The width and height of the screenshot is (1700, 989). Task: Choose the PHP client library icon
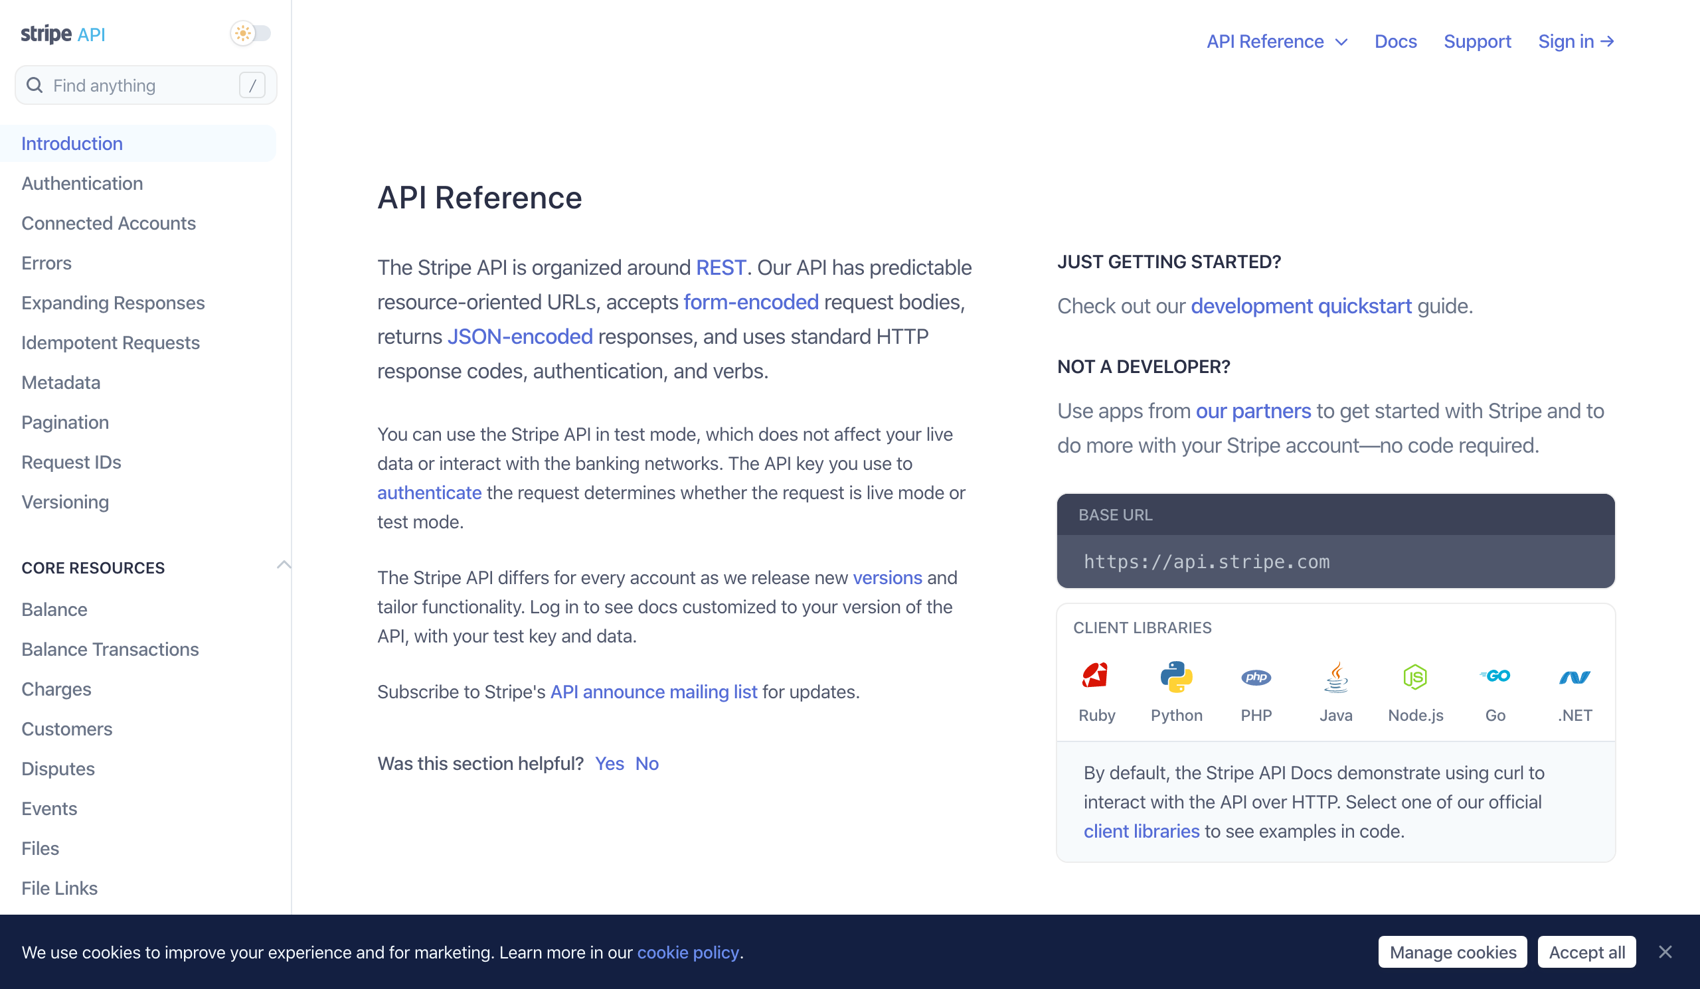[x=1256, y=677]
